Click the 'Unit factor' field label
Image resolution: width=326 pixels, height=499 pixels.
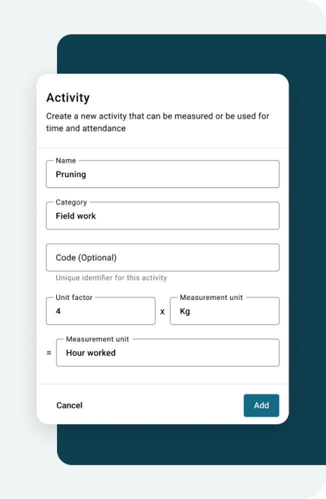coord(74,297)
